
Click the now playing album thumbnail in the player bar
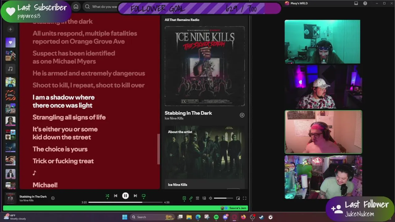coord(10,198)
